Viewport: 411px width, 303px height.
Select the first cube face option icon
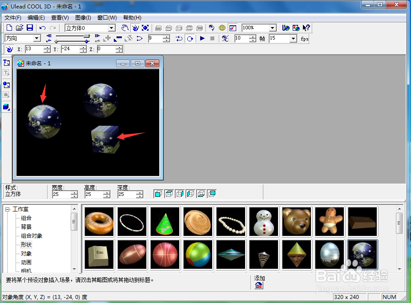point(158,194)
